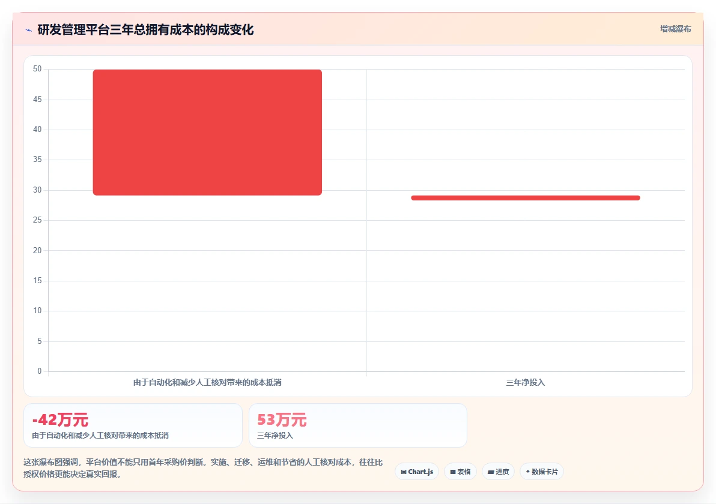Click the paragraph starting 这张瀑布图强调
This screenshot has width=716, height=504.
203,468
